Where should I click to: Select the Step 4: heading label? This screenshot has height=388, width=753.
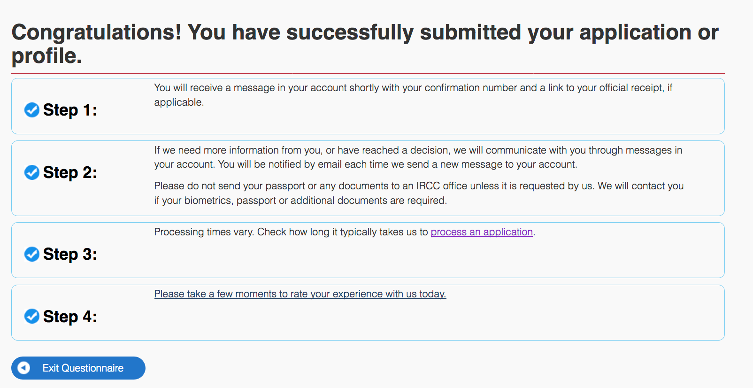(70, 317)
